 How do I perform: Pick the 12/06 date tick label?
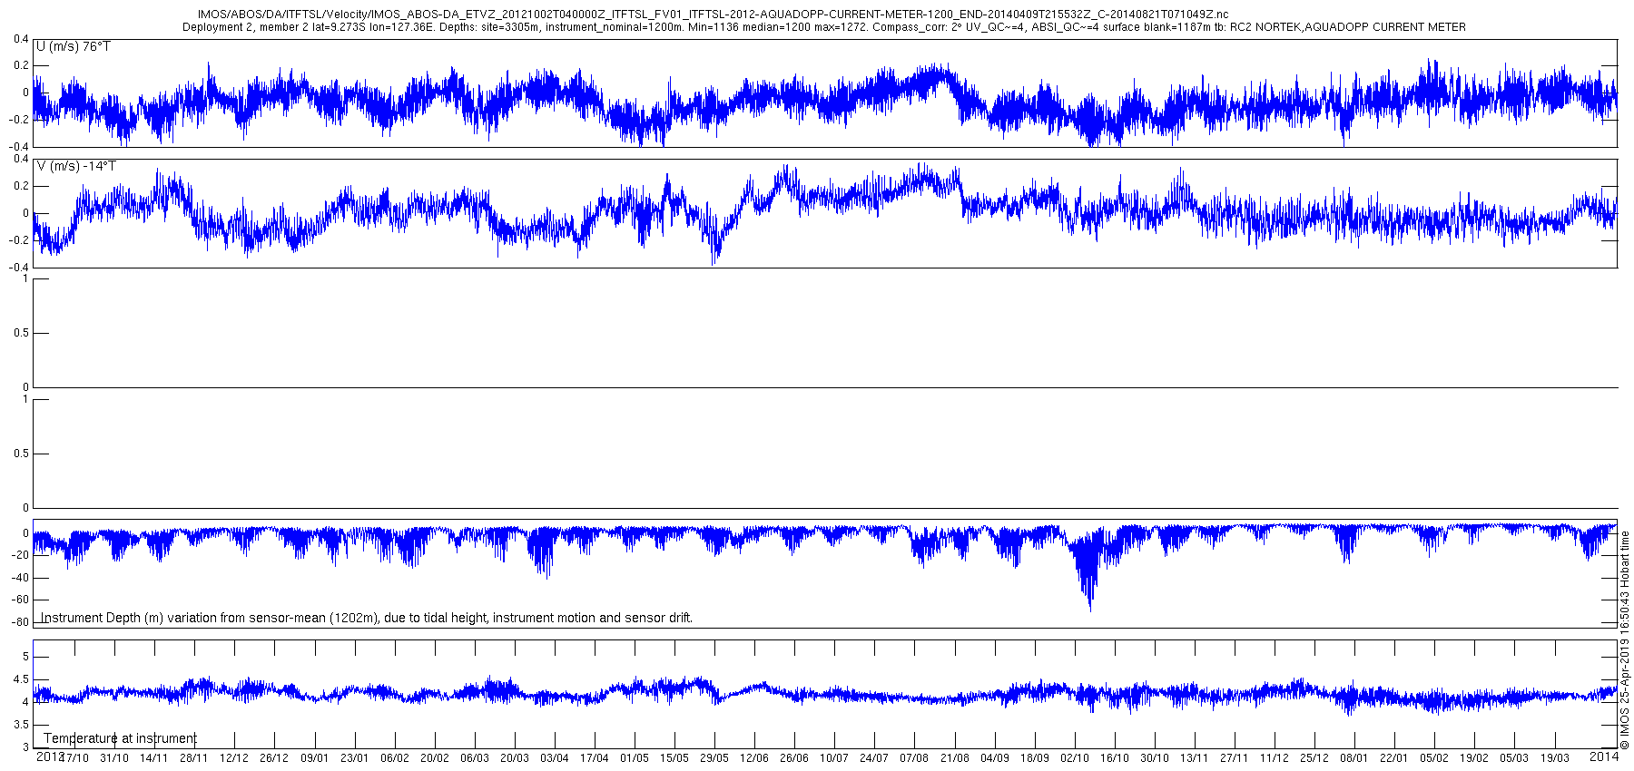(754, 758)
